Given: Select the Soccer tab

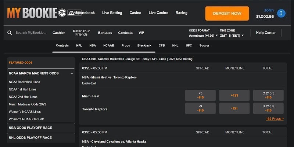Looking at the screenshot, I should pyautogui.click(x=204, y=46).
